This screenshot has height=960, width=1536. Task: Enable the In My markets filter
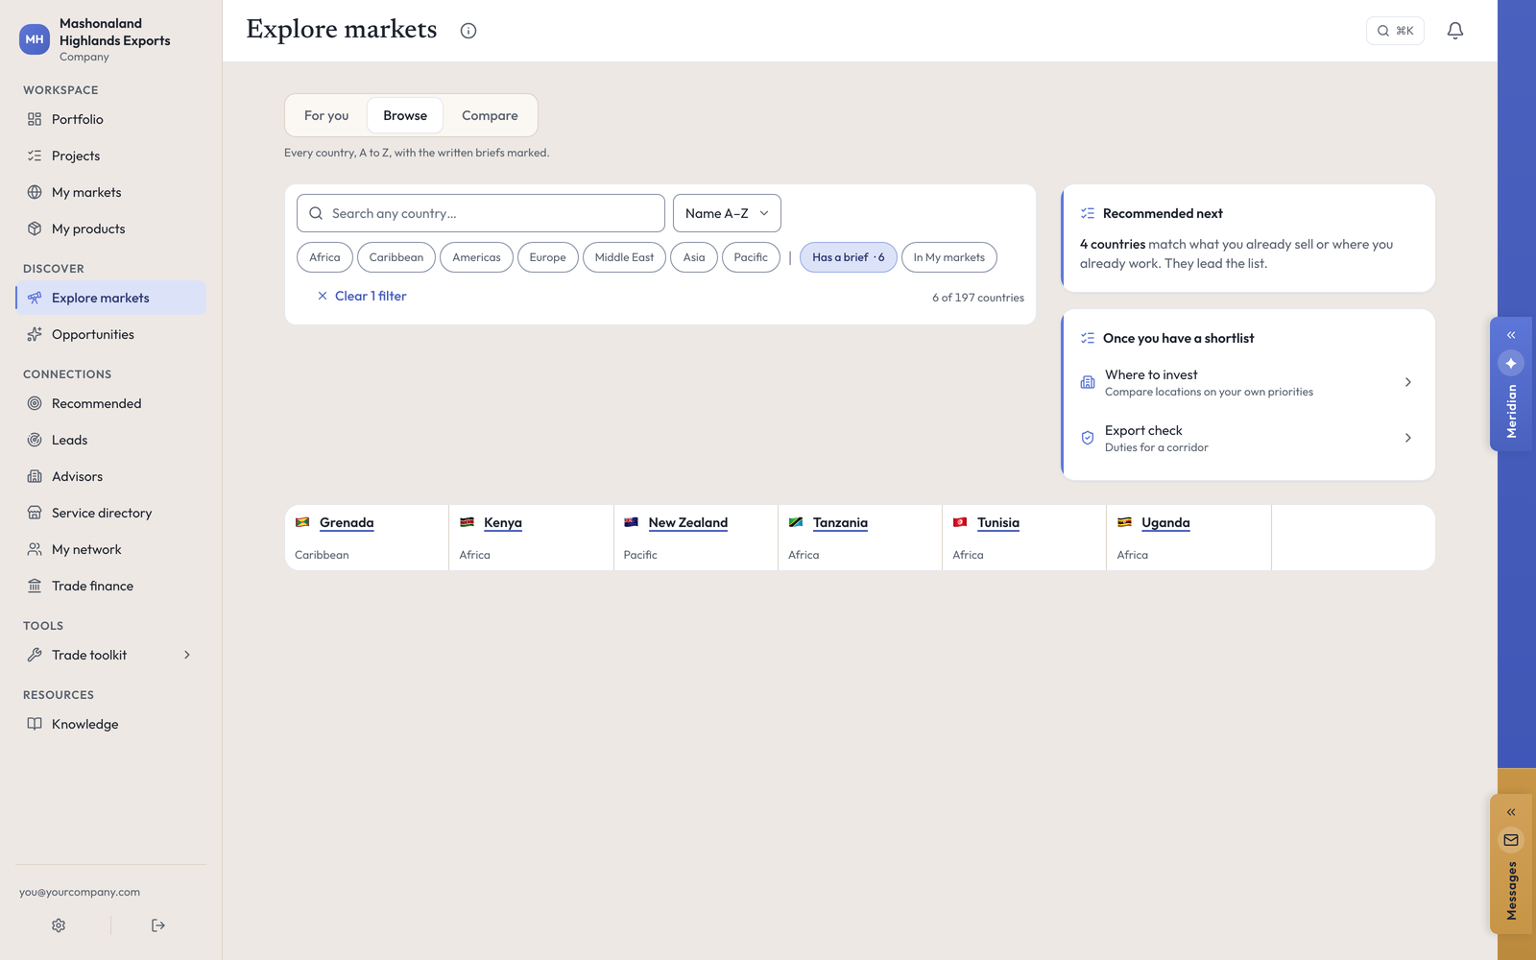[x=949, y=257]
